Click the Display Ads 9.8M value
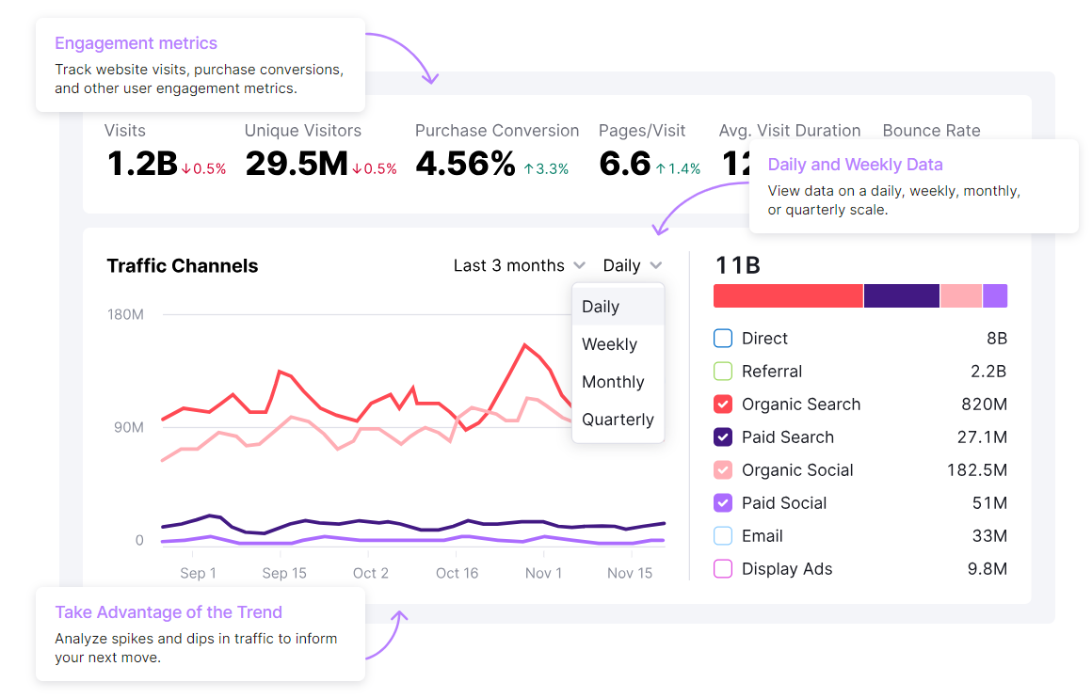The height and width of the screenshot is (698, 1092). click(x=987, y=568)
